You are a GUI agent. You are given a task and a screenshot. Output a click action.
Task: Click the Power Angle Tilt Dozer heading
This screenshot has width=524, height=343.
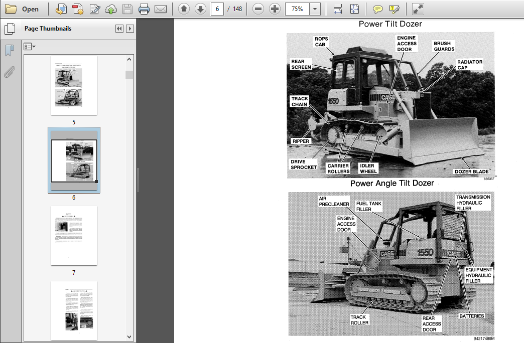[x=392, y=184]
